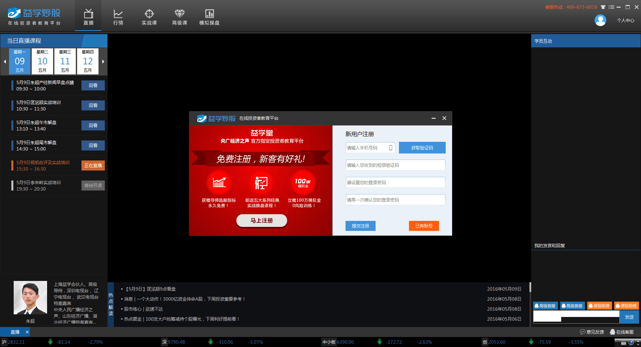Select the 星期二 10 date tab
Screen dimensions: 641x347
(42, 61)
